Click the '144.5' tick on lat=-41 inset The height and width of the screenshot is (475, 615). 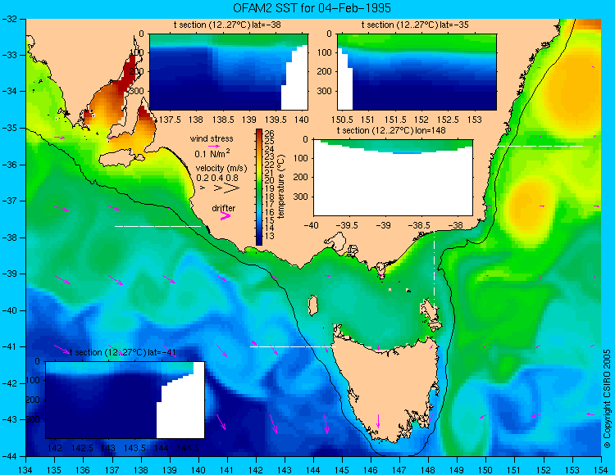tap(189, 448)
